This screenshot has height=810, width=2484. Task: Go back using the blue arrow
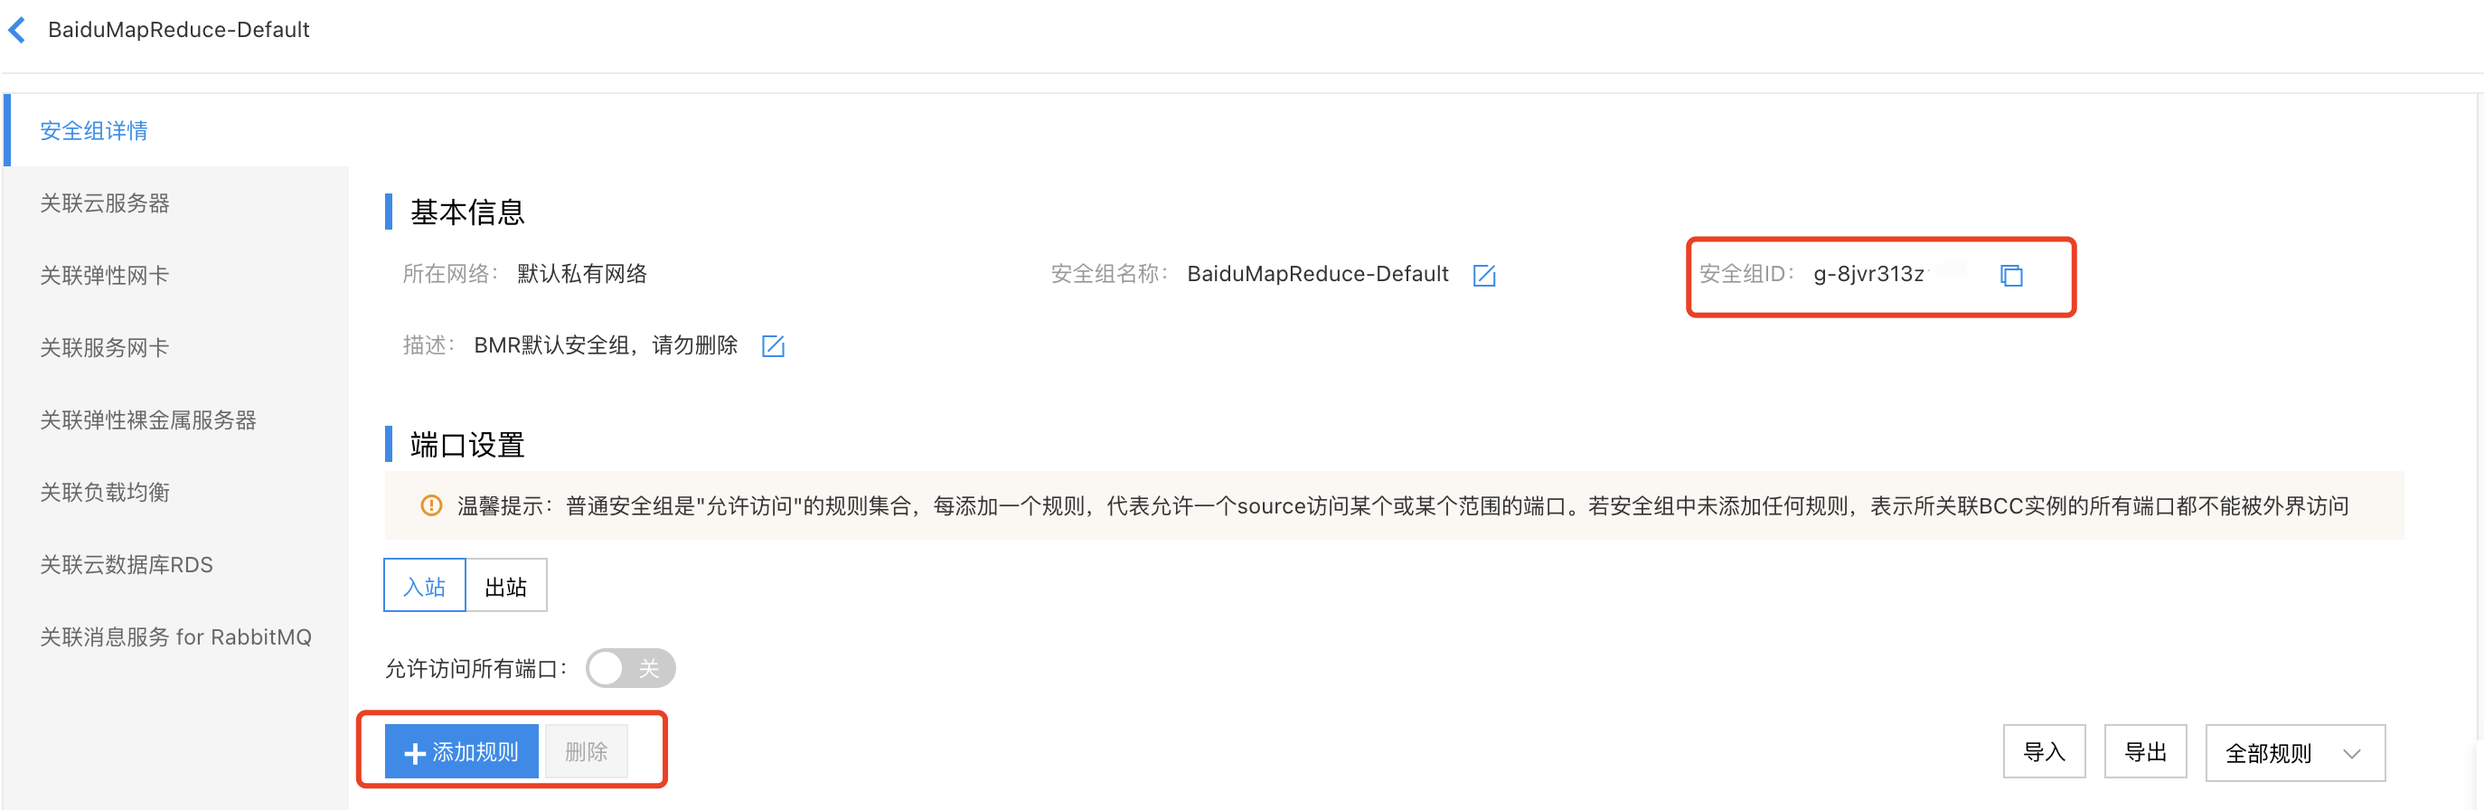(x=17, y=30)
